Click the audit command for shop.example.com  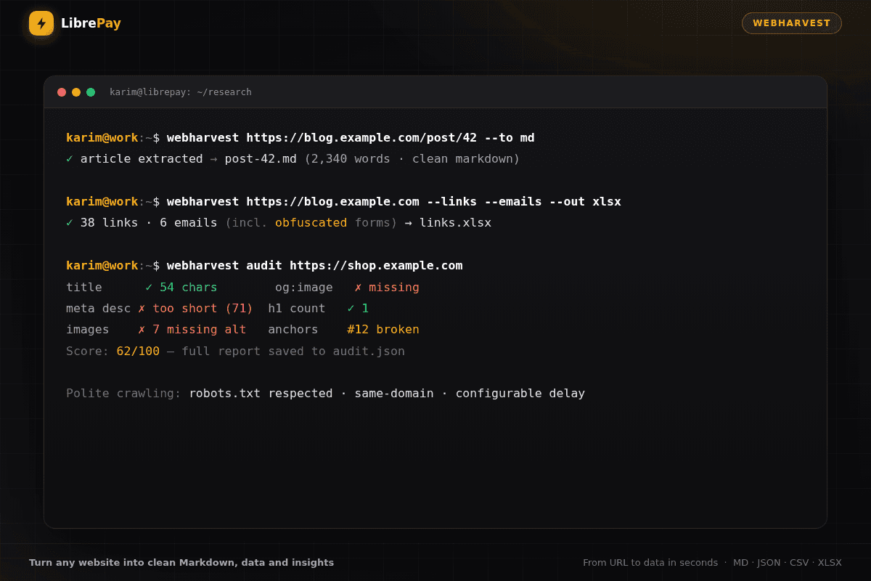[x=314, y=266]
